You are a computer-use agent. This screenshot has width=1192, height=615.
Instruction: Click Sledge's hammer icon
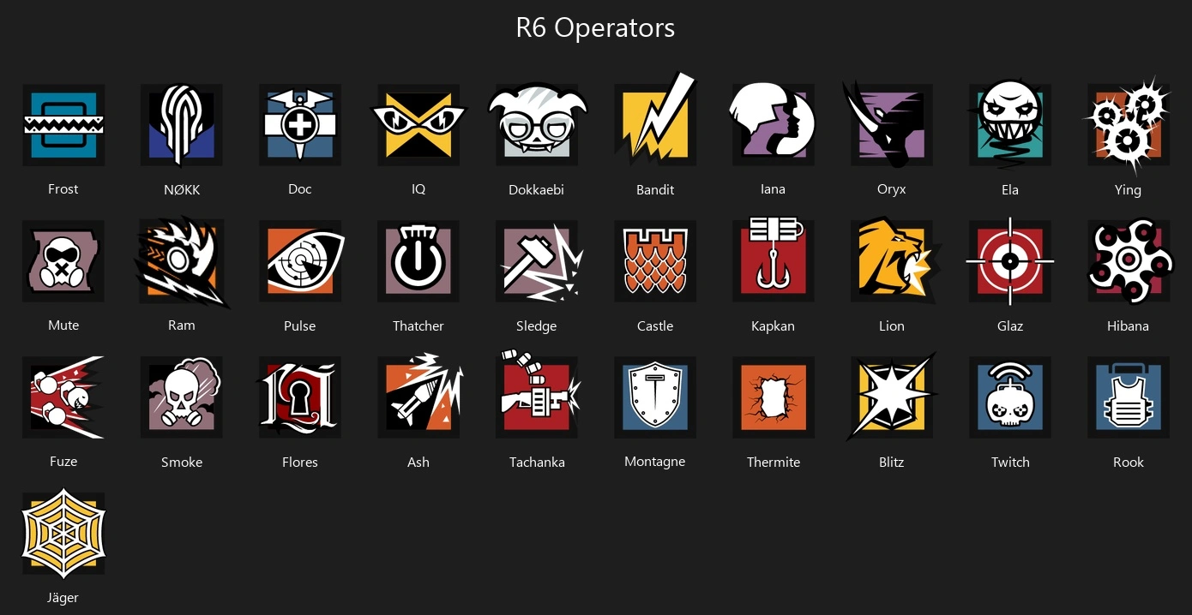pos(539,261)
